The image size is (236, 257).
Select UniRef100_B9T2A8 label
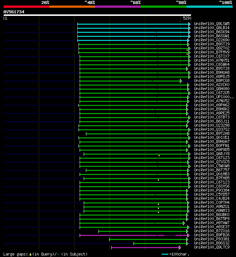click(212, 133)
